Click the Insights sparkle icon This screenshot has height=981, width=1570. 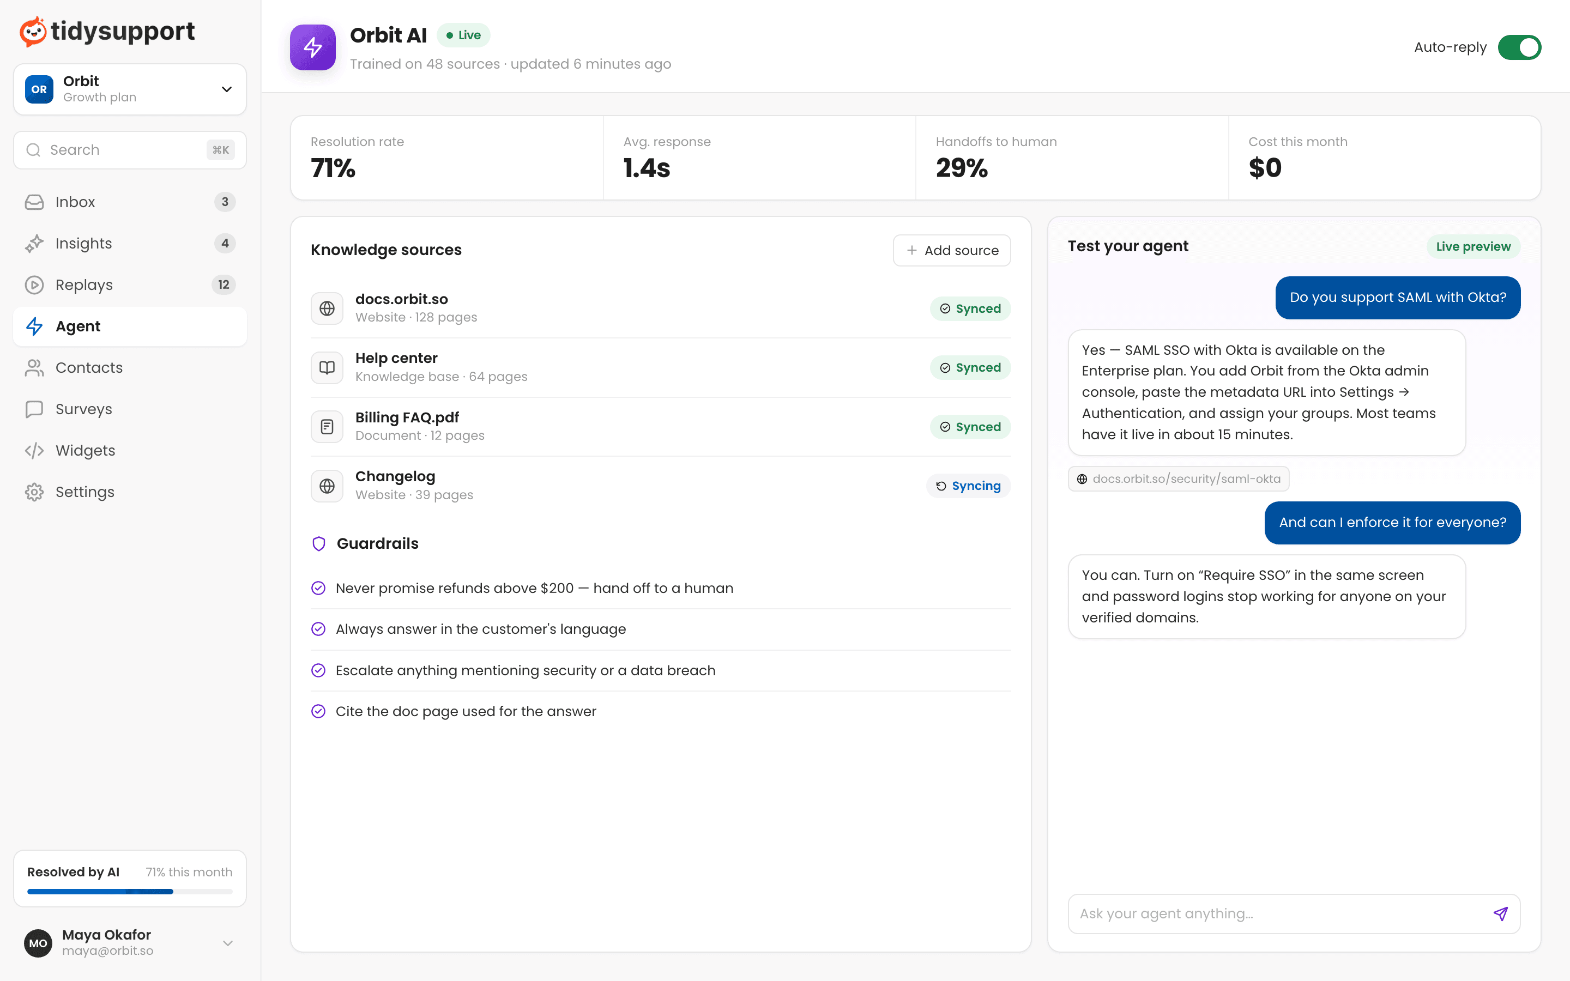(34, 243)
